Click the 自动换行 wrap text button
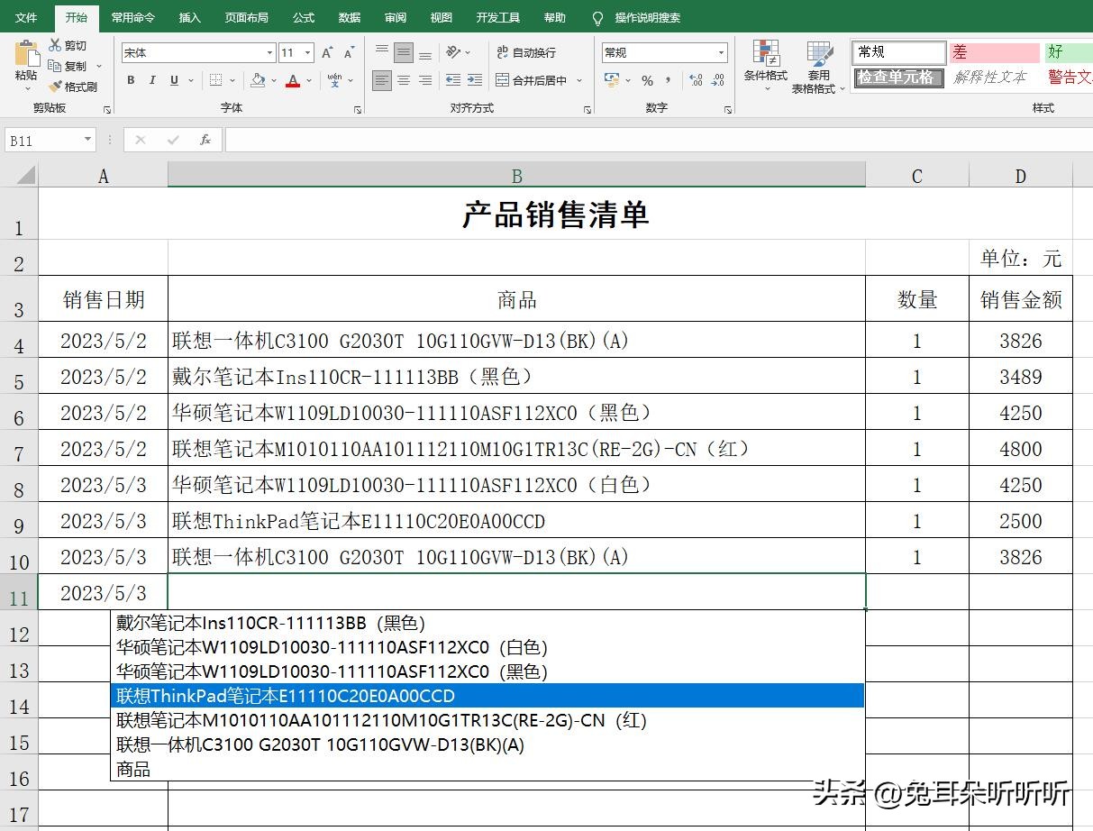 point(526,53)
